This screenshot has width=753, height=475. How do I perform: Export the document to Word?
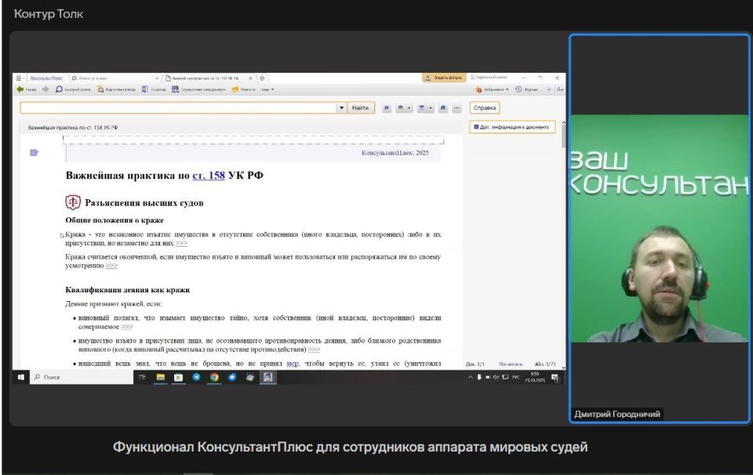point(387,107)
